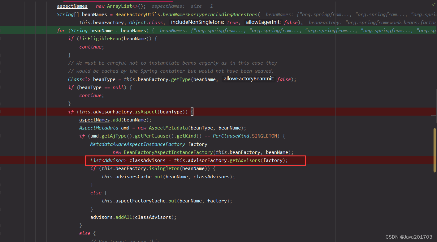Click the advisorsCache field reference
Viewport: 437px width, 242px height.
click(x=133, y=177)
